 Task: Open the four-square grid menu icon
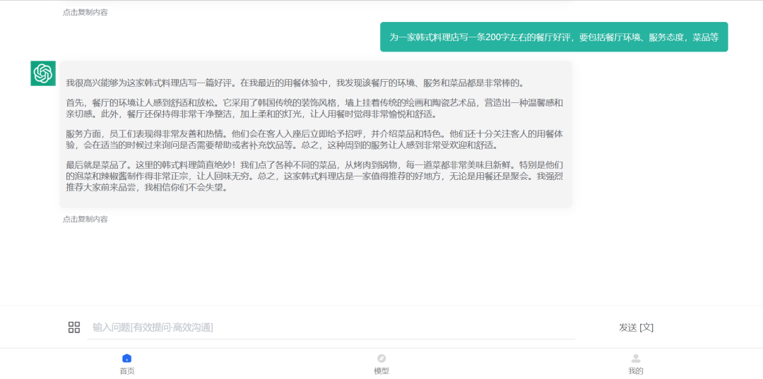[74, 327]
